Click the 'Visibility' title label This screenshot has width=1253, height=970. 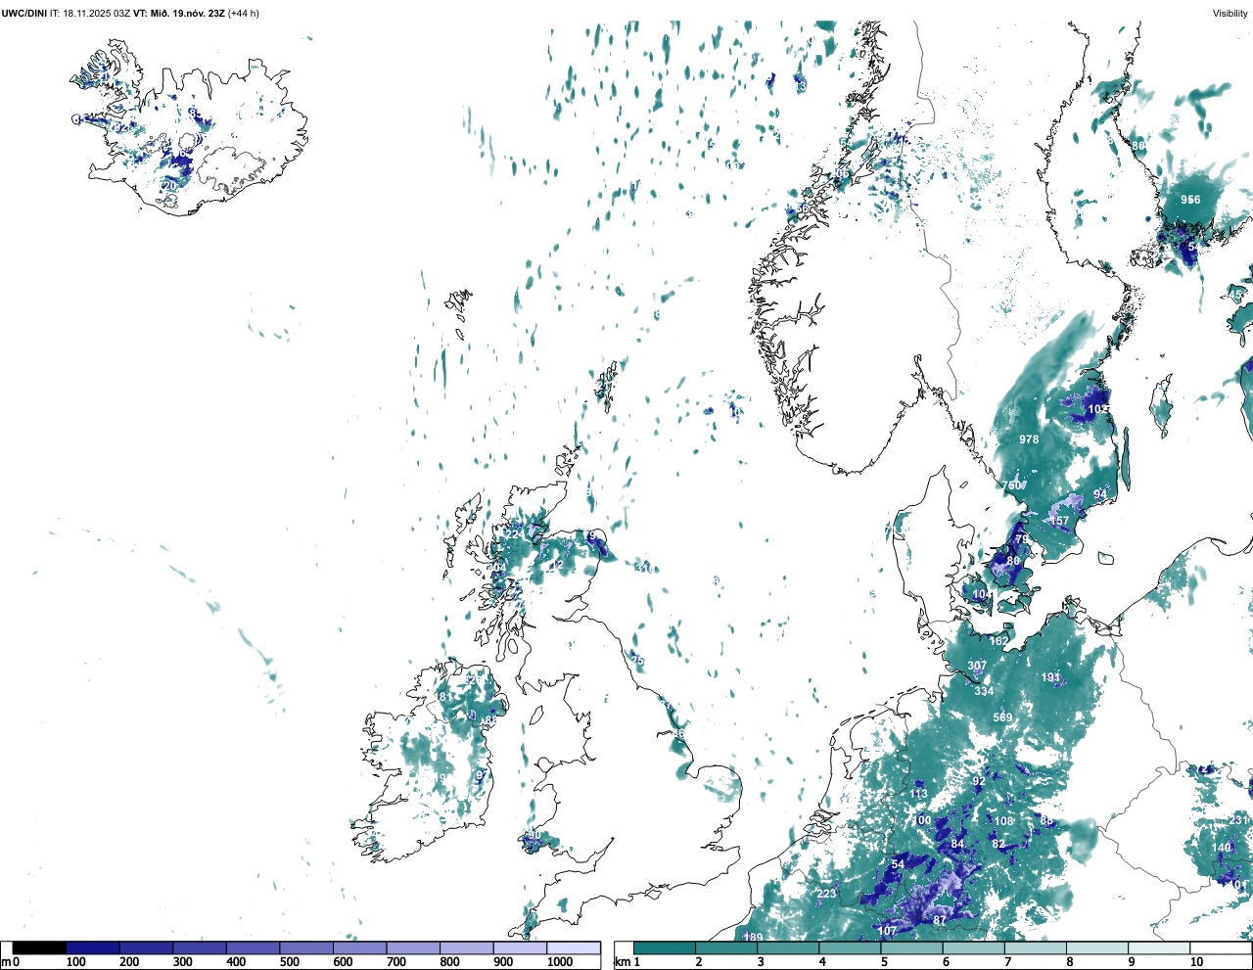1230,14
